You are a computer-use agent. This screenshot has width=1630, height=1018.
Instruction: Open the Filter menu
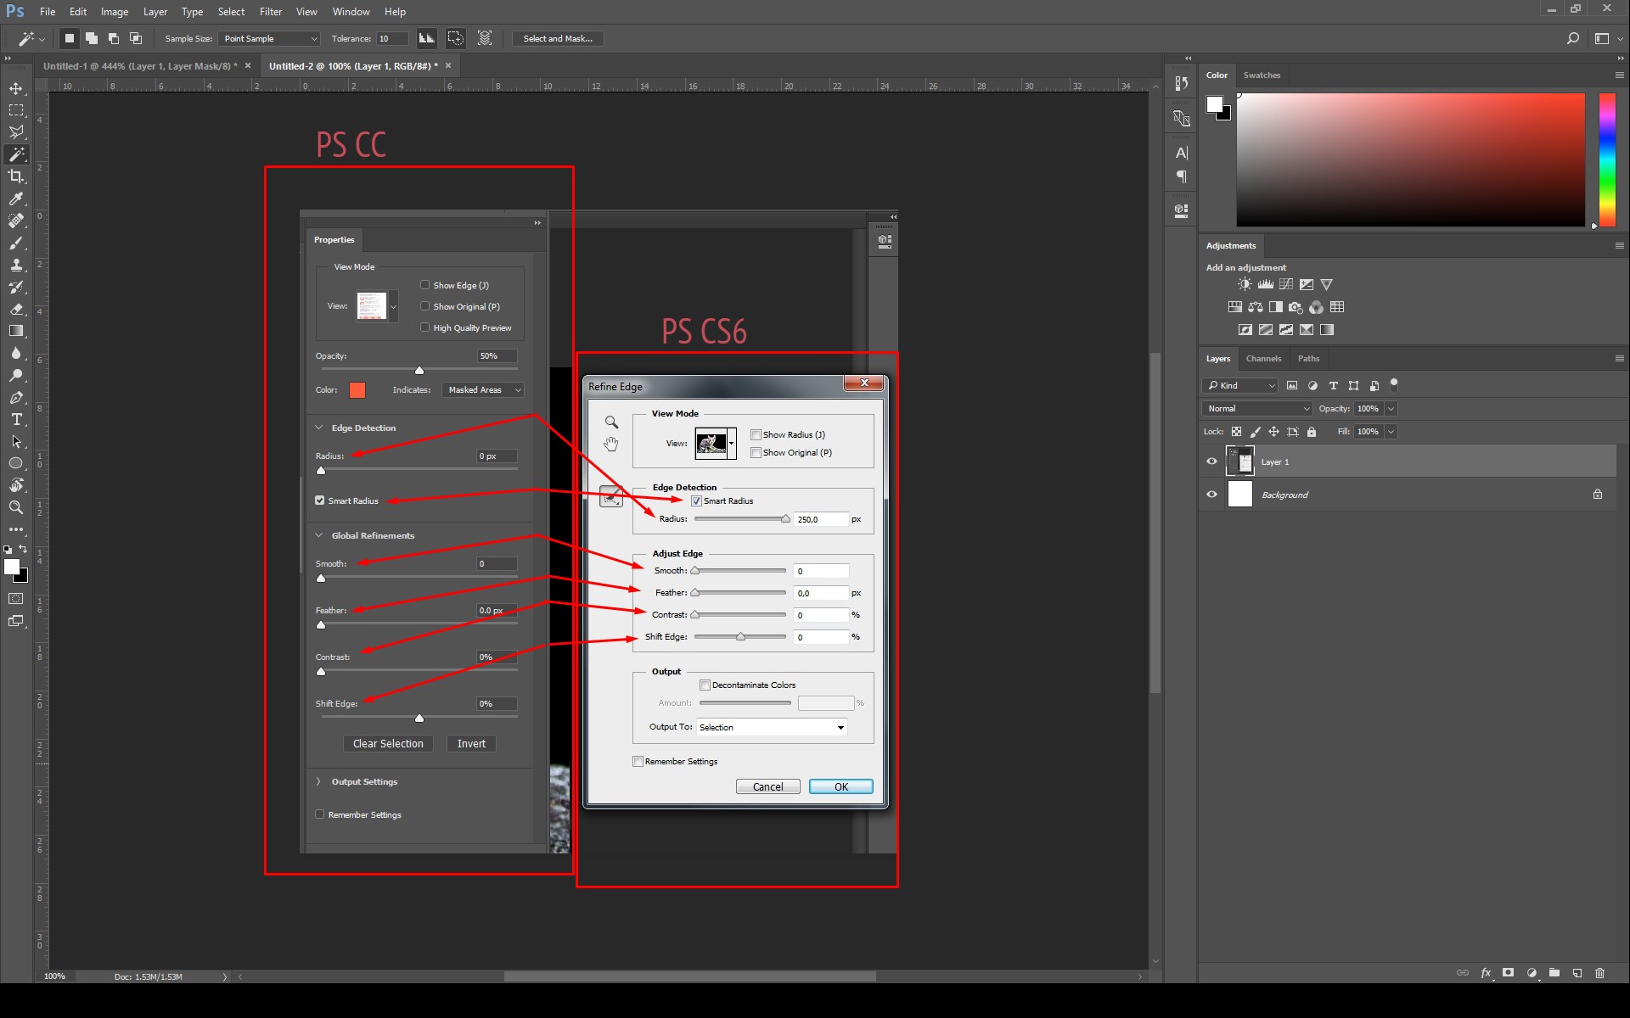coord(271,12)
